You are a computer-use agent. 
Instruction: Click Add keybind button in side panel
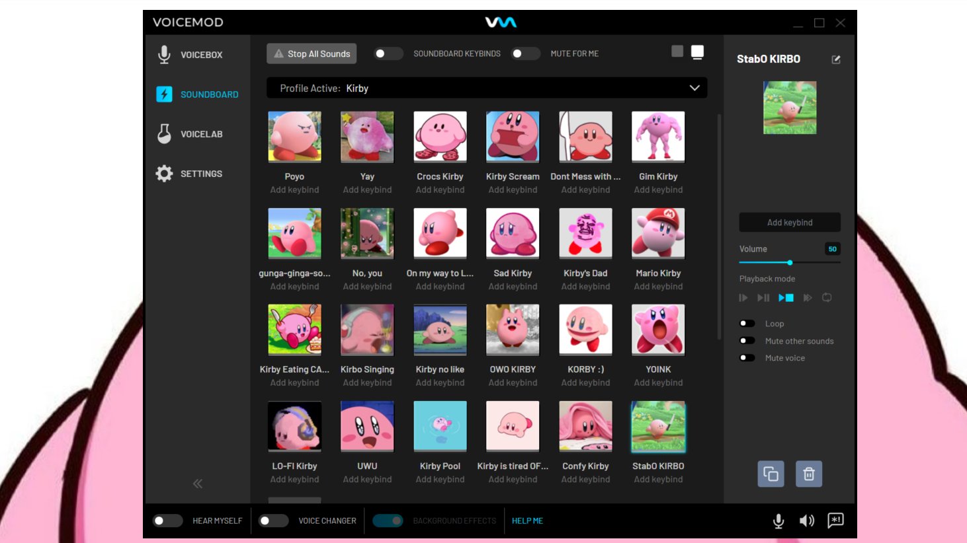coord(790,223)
